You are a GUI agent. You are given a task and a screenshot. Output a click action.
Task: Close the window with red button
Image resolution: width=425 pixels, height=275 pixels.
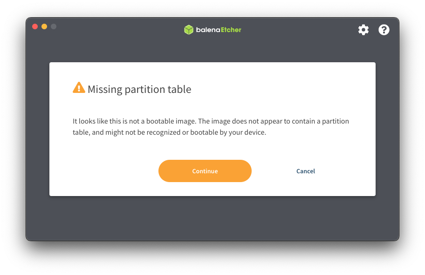35,26
